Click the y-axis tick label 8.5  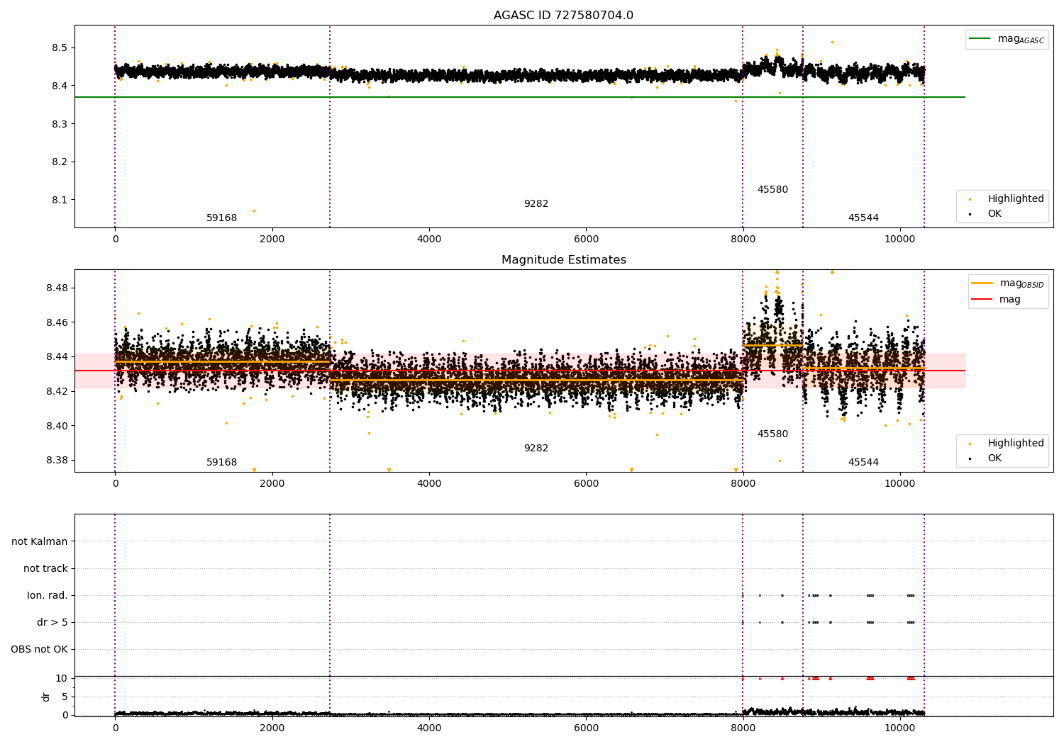coord(60,48)
